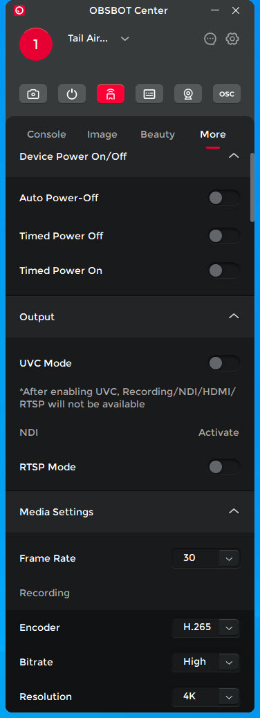
Task: Enable UVC Mode toggle
Action: point(224,363)
